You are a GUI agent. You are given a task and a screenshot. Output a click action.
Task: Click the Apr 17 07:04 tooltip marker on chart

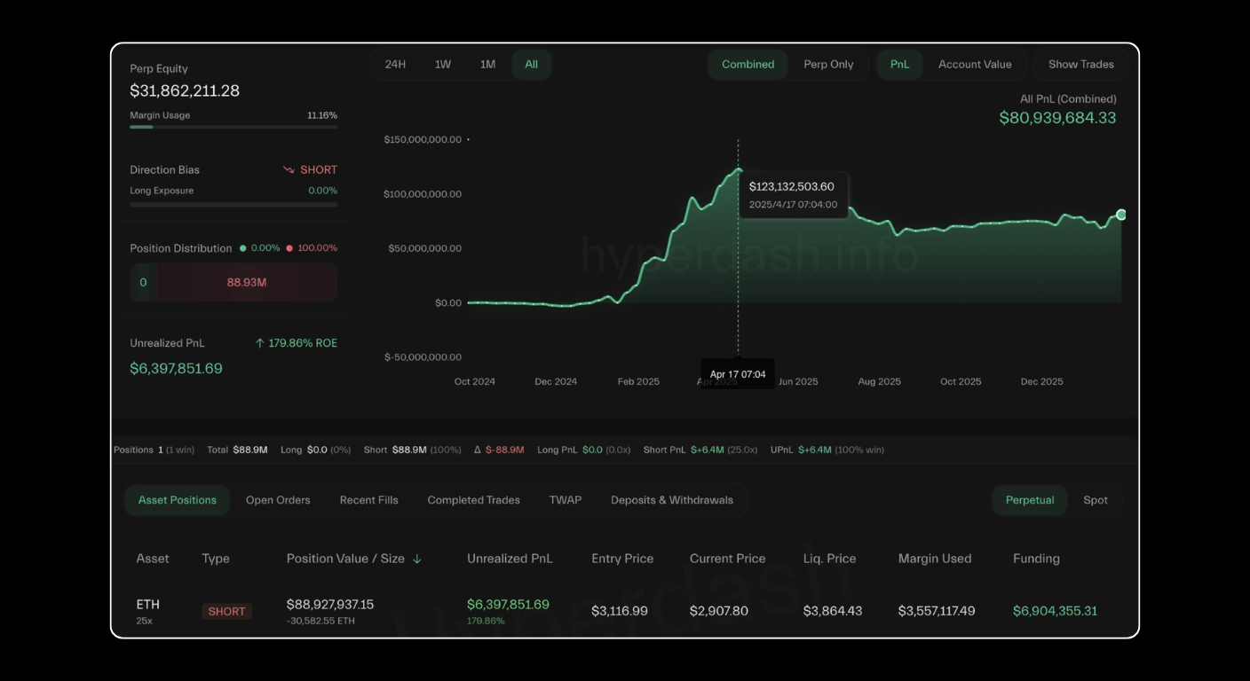tap(738, 372)
